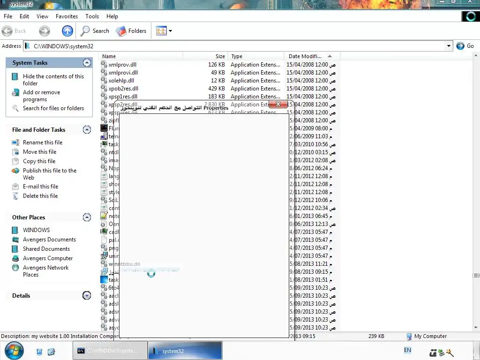This screenshot has width=480, height=360.
Task: Click the system32 taskbar button
Action: pyautogui.click(x=186, y=351)
